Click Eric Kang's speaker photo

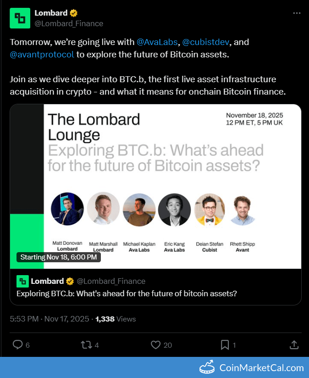tap(174, 209)
